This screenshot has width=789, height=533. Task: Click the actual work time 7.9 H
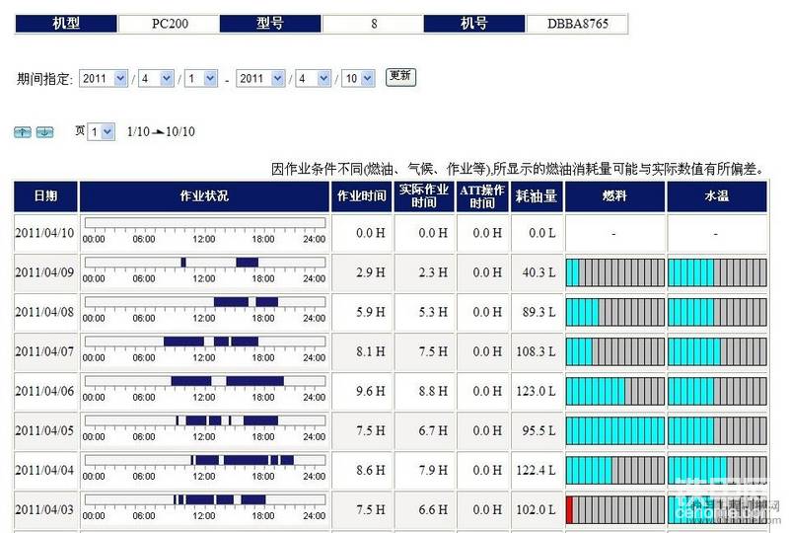point(433,471)
